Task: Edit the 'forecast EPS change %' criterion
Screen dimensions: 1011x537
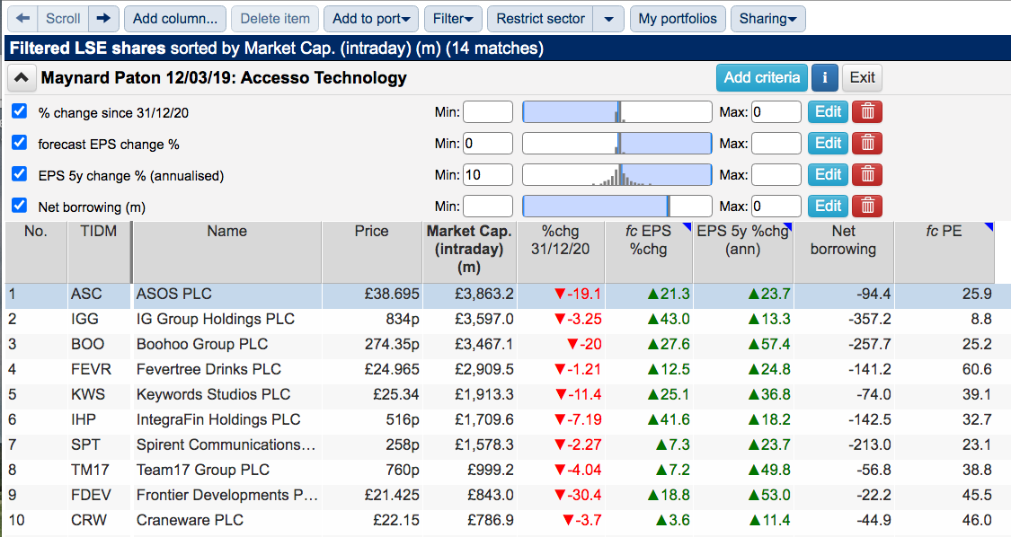Action: click(828, 143)
